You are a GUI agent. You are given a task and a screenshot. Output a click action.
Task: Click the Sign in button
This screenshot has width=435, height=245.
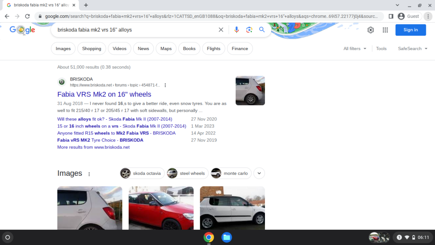point(411,30)
